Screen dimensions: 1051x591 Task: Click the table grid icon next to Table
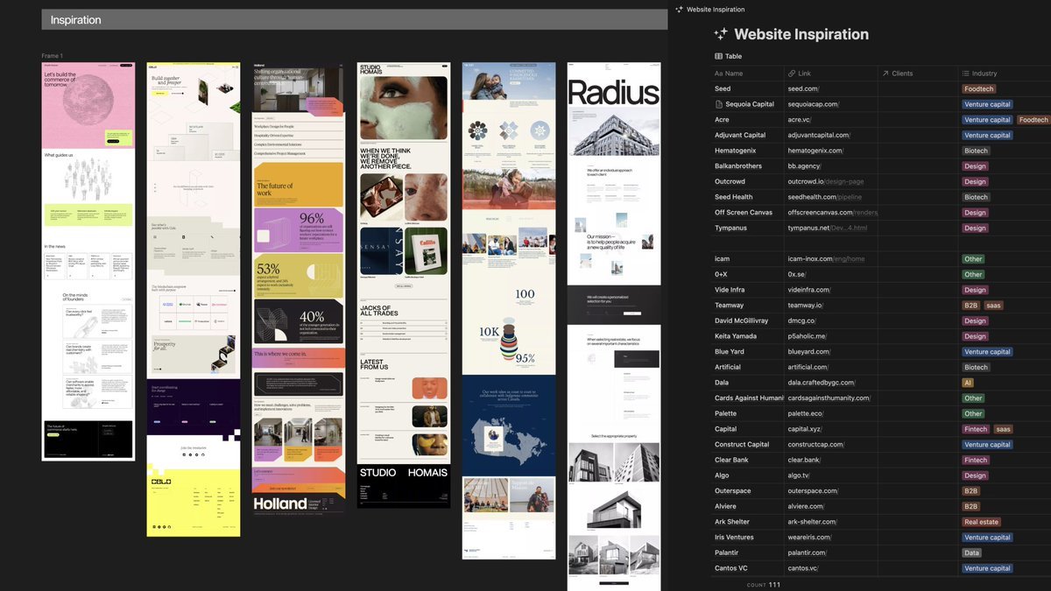[719, 56]
